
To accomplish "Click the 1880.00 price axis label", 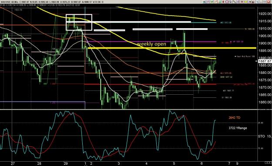I will pos(265,73).
